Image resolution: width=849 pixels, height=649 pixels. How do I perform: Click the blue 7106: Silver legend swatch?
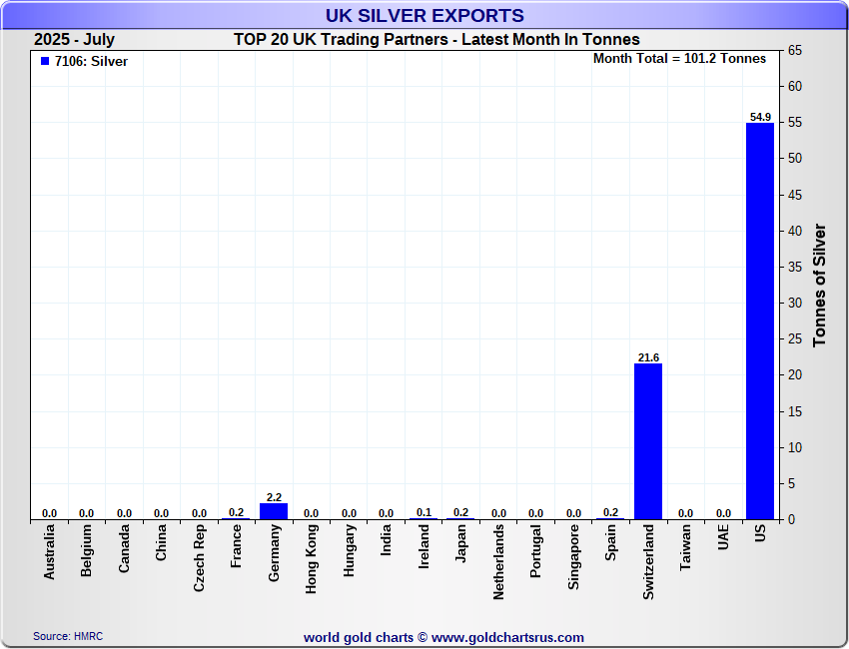tap(45, 61)
